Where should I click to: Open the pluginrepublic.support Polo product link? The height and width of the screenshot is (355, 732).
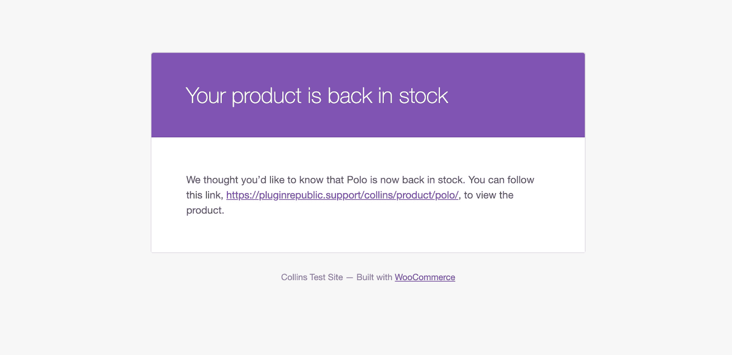[x=342, y=195]
